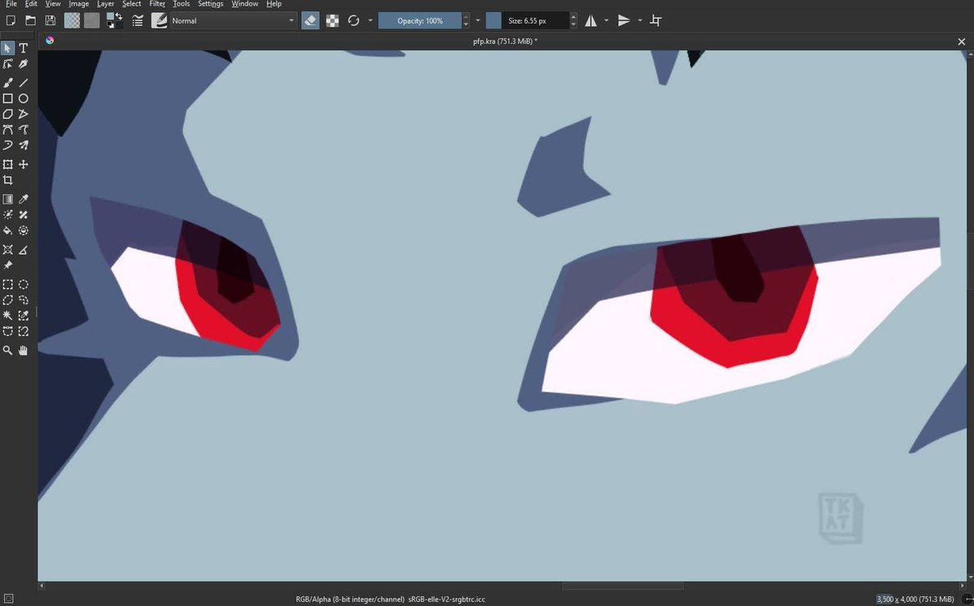Select the Enclose and Fill tool
Viewport: 974px width, 606px height.
coord(24,230)
